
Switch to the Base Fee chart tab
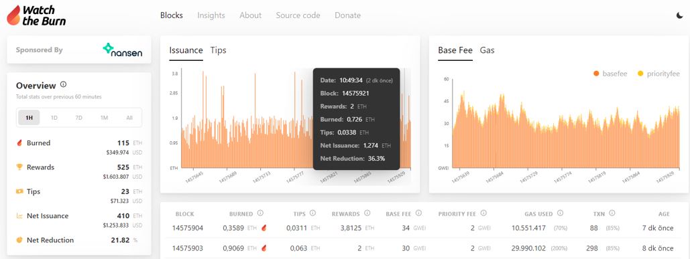(x=455, y=50)
